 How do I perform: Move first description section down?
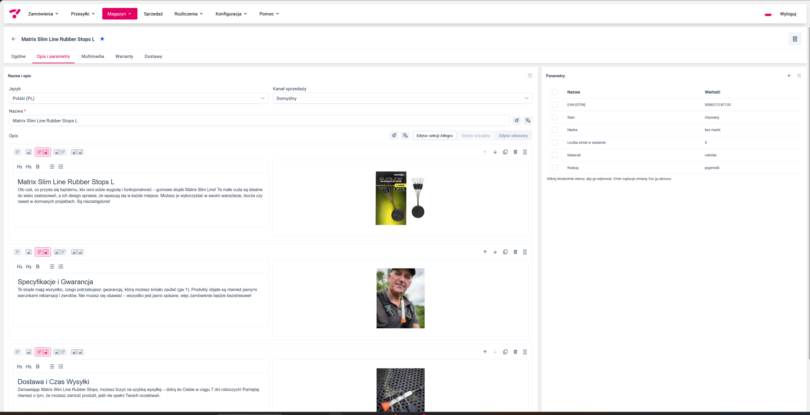tap(495, 152)
